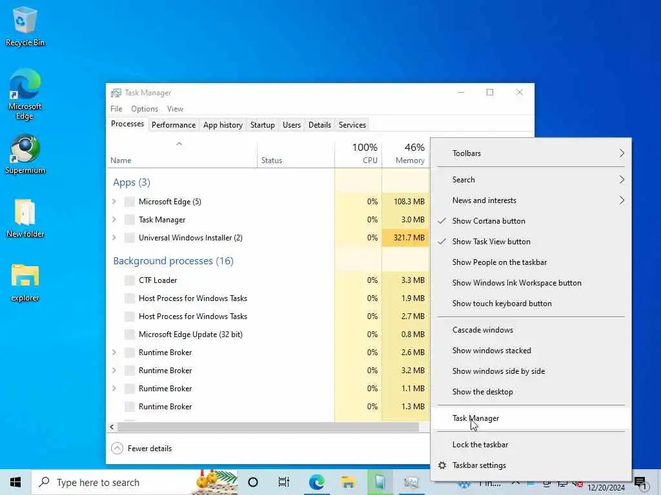
Task: Switch to the Services tab
Action: pyautogui.click(x=352, y=125)
